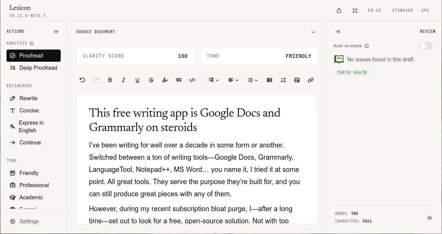442x234 pixels.
Task: Collapse the Source Document section chevron
Action: click(313, 32)
